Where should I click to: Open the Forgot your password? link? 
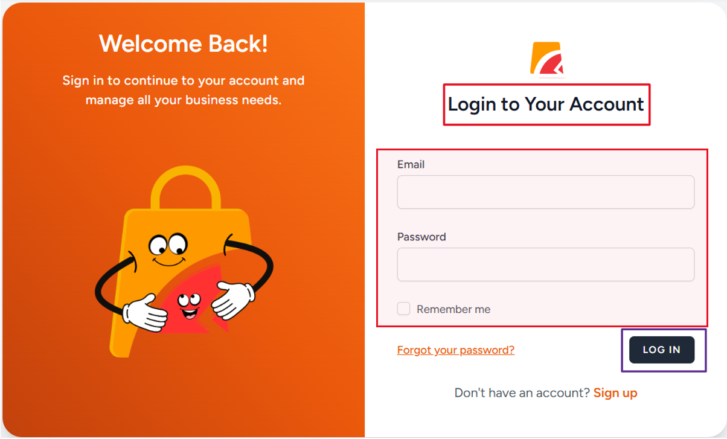456,350
